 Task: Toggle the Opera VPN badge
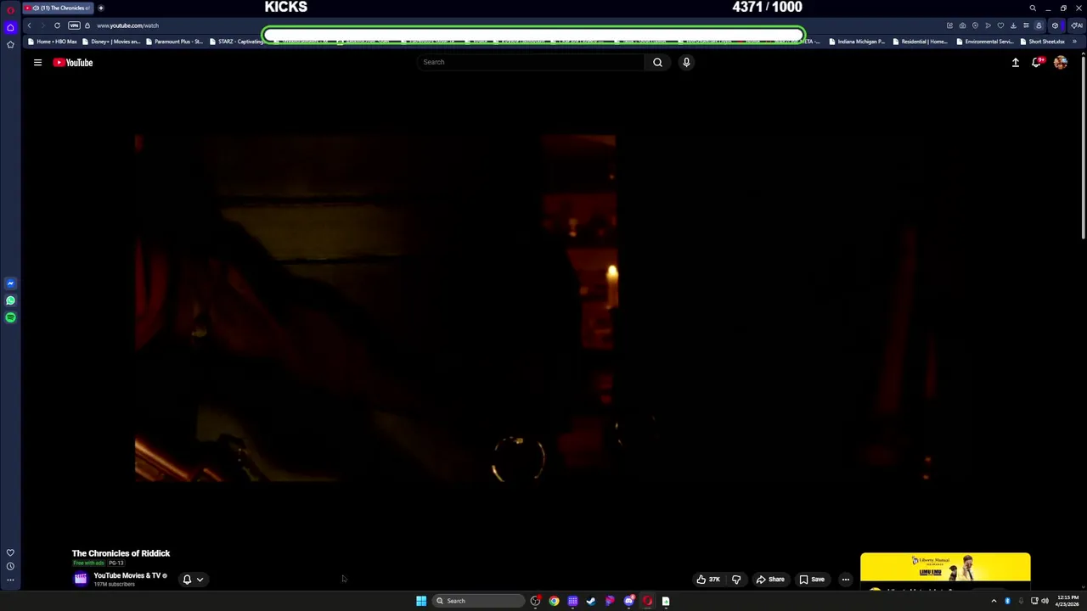[74, 25]
